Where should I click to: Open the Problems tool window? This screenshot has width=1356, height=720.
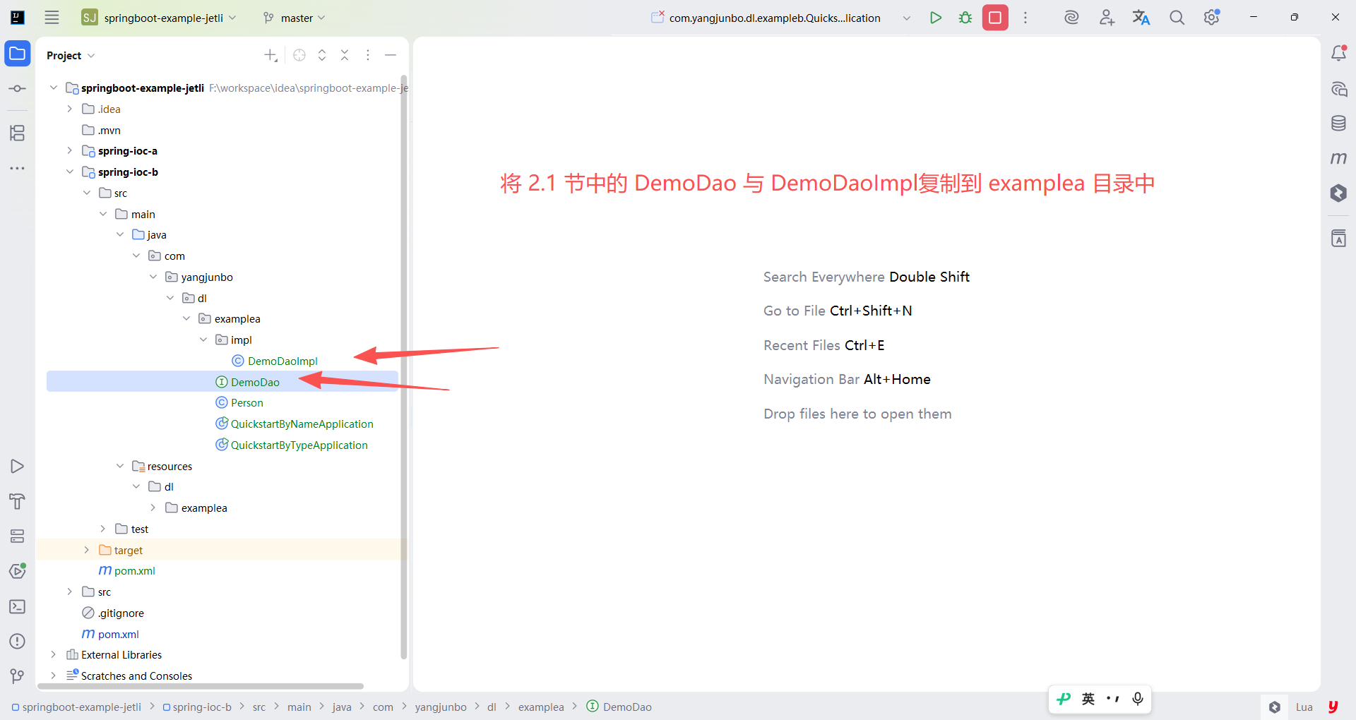pyautogui.click(x=18, y=642)
